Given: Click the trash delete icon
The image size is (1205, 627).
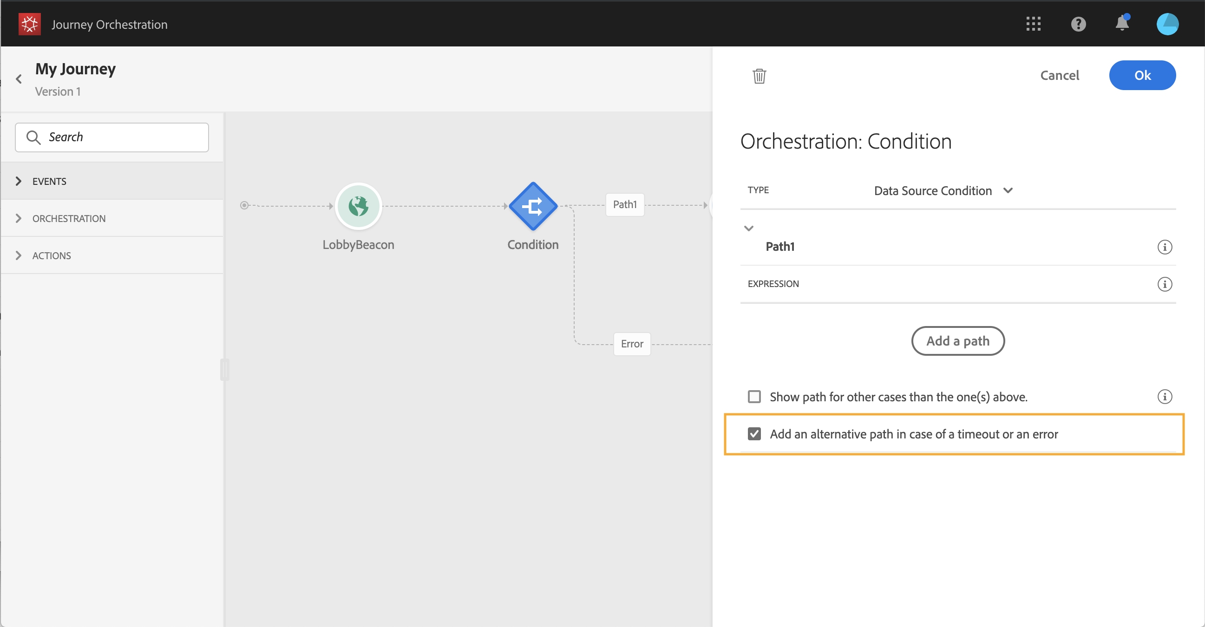Looking at the screenshot, I should tap(759, 76).
